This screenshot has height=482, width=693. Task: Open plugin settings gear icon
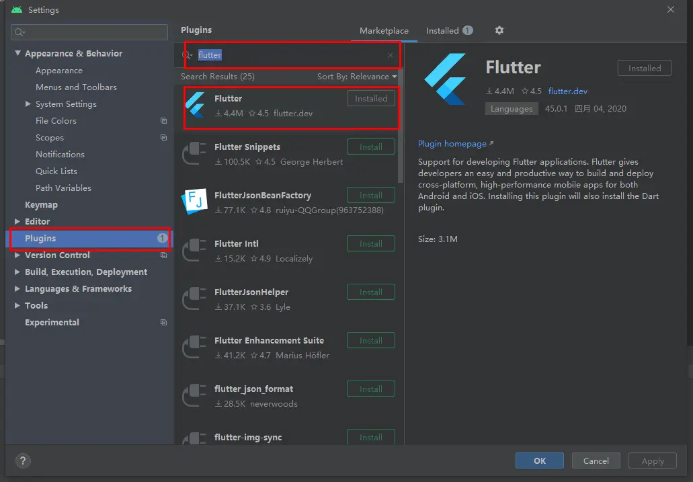coord(499,30)
